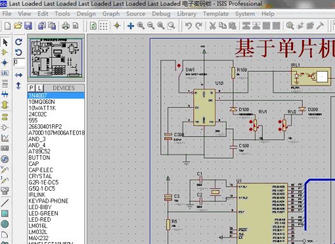Select 555 in the devices list
Image resolution: width=335 pixels, height=244 pixels.
(x=56, y=120)
